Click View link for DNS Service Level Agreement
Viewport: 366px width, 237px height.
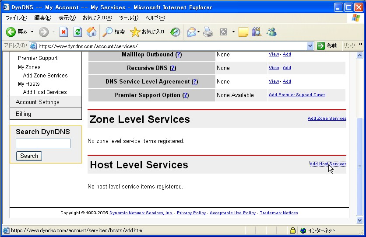pyautogui.click(x=274, y=81)
